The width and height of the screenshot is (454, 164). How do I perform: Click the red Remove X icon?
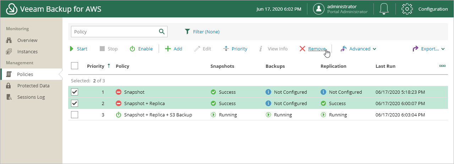click(302, 49)
